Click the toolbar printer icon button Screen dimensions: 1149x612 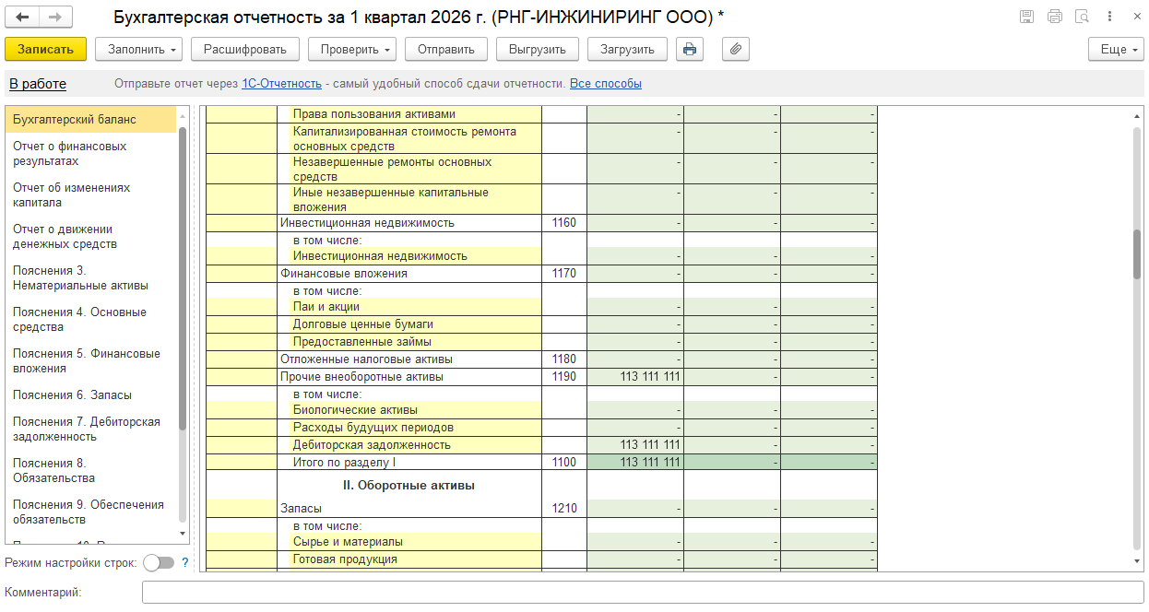tap(690, 50)
